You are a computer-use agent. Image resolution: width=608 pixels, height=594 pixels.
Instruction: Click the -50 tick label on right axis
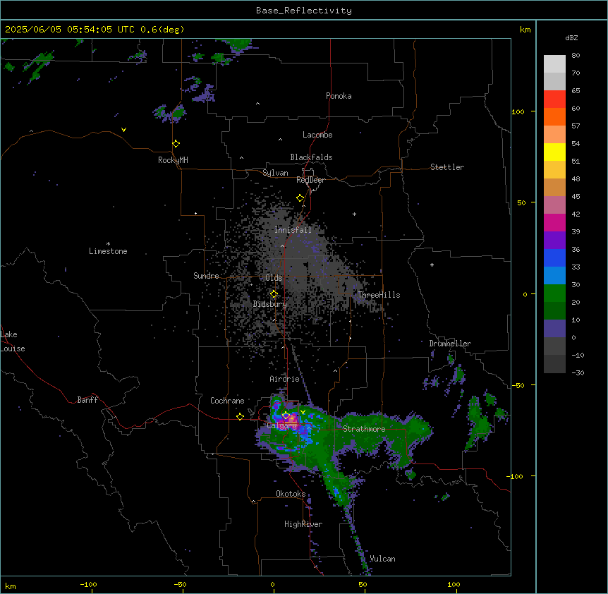[518, 385]
